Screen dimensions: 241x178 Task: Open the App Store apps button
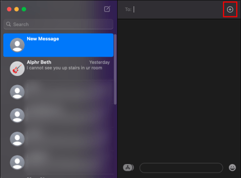(x=128, y=167)
